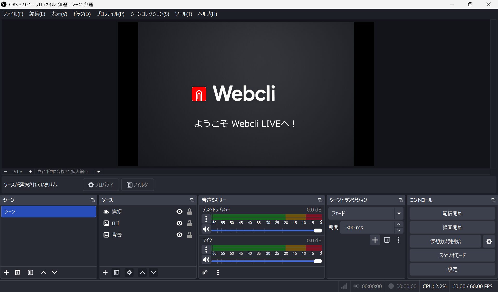Open advanced audio properties gears icon

click(x=205, y=272)
